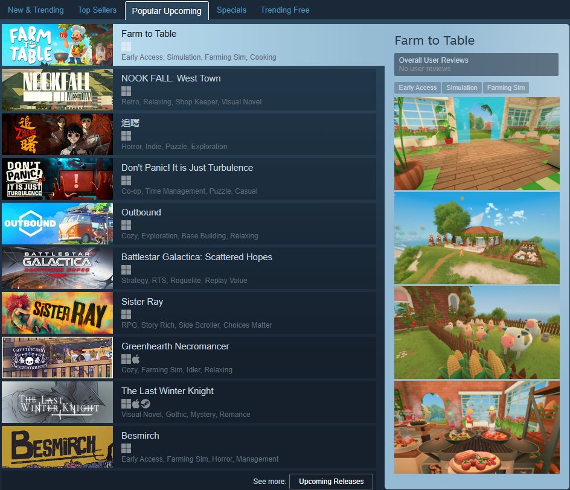Open the Farm to Table heading in preview panel

[435, 40]
